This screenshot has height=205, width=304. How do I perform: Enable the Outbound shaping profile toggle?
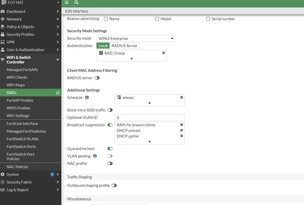tap(114, 186)
